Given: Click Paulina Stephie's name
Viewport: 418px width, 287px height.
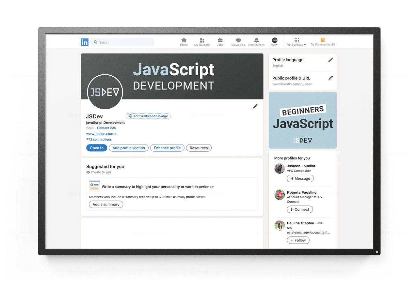Looking at the screenshot, I should [x=300, y=223].
